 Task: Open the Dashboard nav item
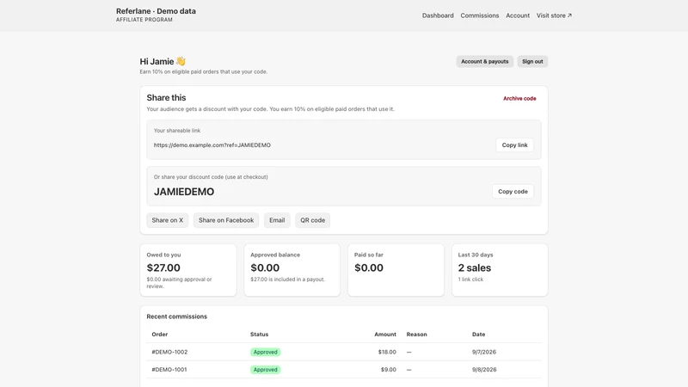(438, 15)
